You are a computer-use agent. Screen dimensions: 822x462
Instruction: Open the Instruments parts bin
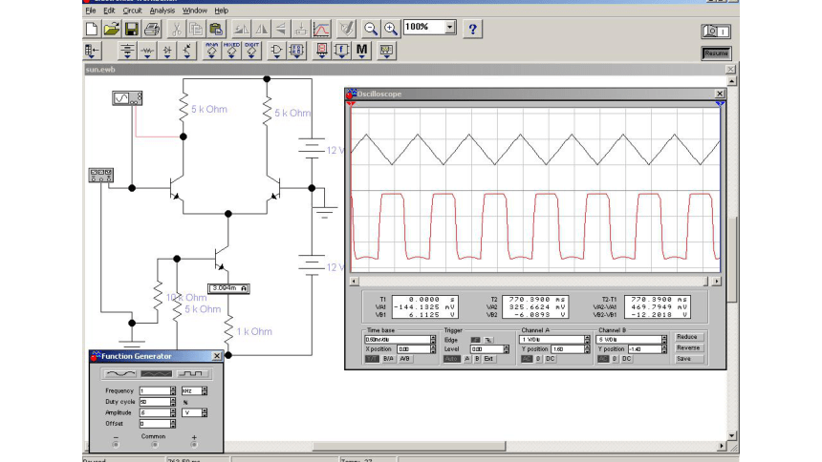[x=386, y=51]
